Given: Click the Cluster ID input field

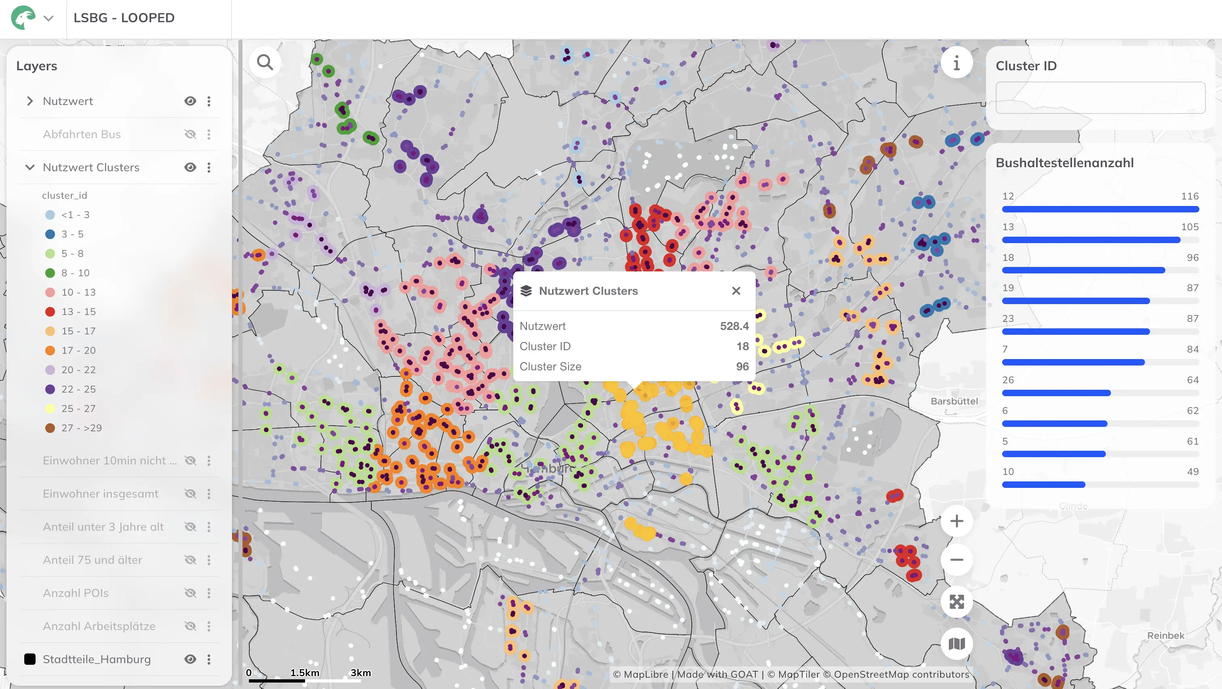Looking at the screenshot, I should coord(1100,98).
